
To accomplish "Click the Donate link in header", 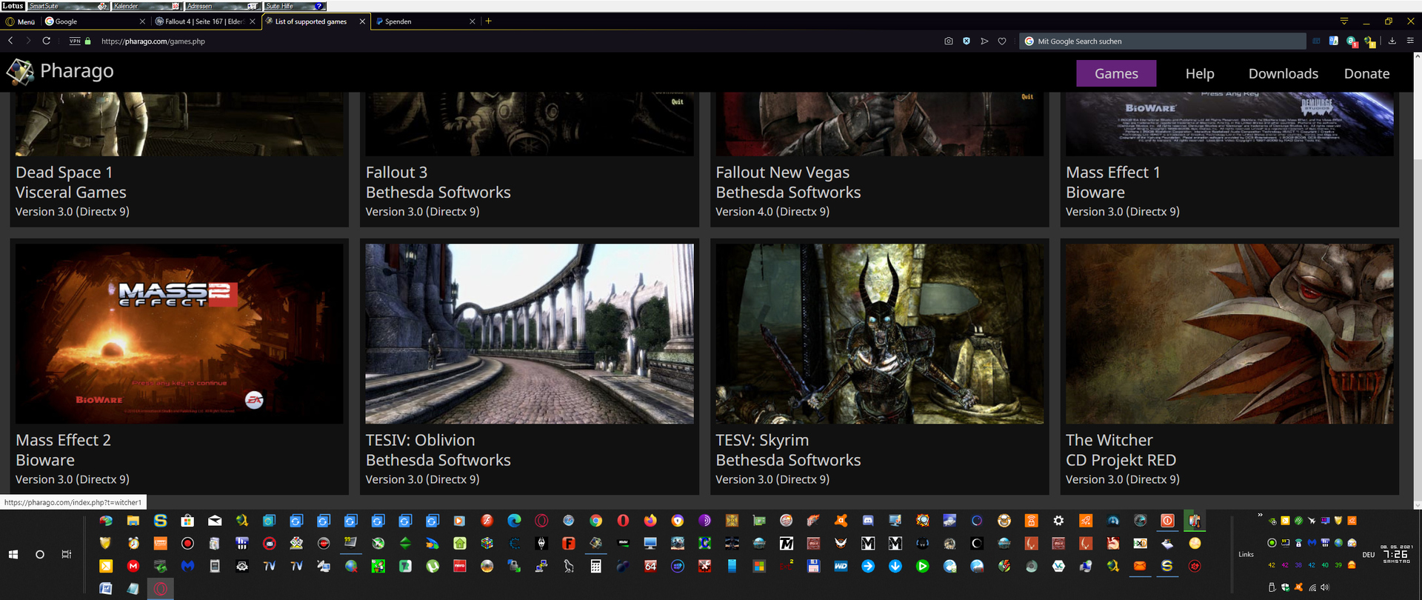I will click(1366, 73).
